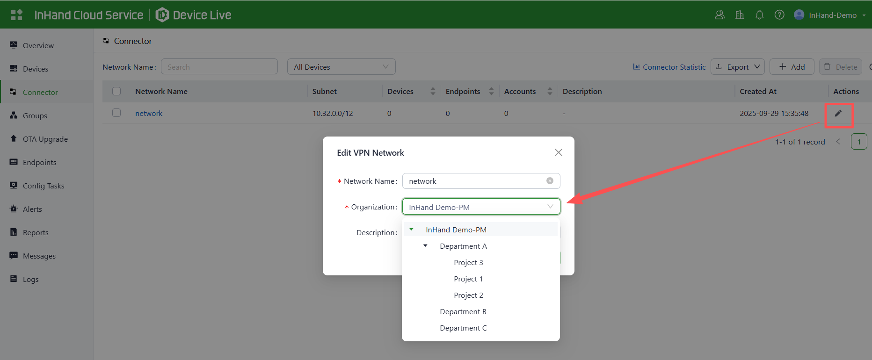Close the Edit VPN Network dialog
The height and width of the screenshot is (360, 872).
click(558, 152)
